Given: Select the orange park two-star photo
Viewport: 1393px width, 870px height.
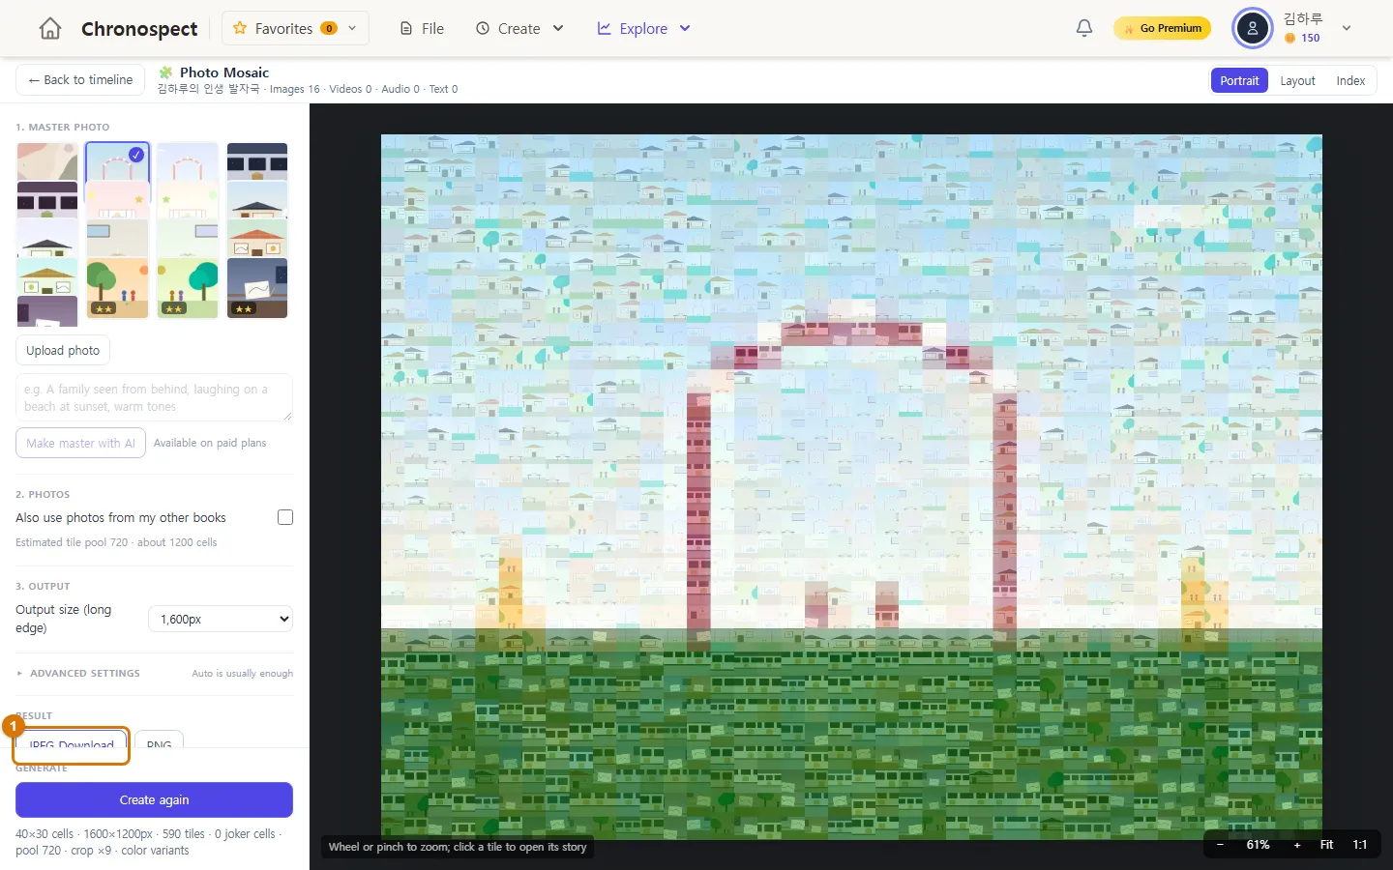Looking at the screenshot, I should (x=117, y=287).
